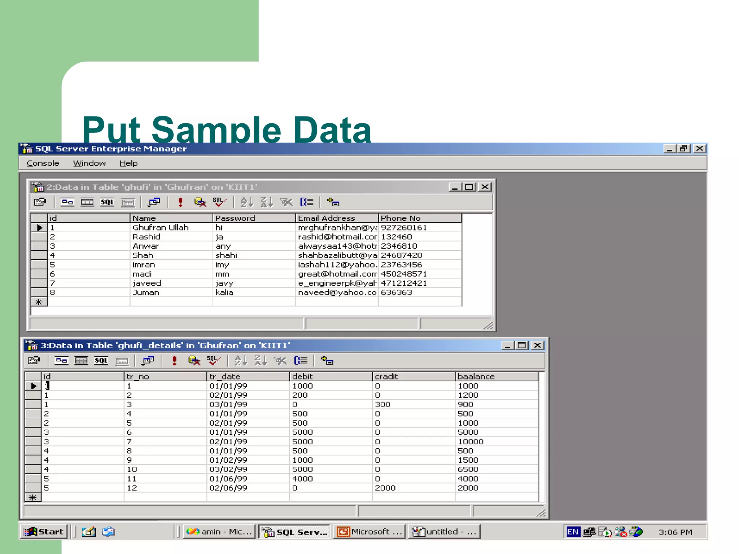Open the Console menu

[43, 163]
